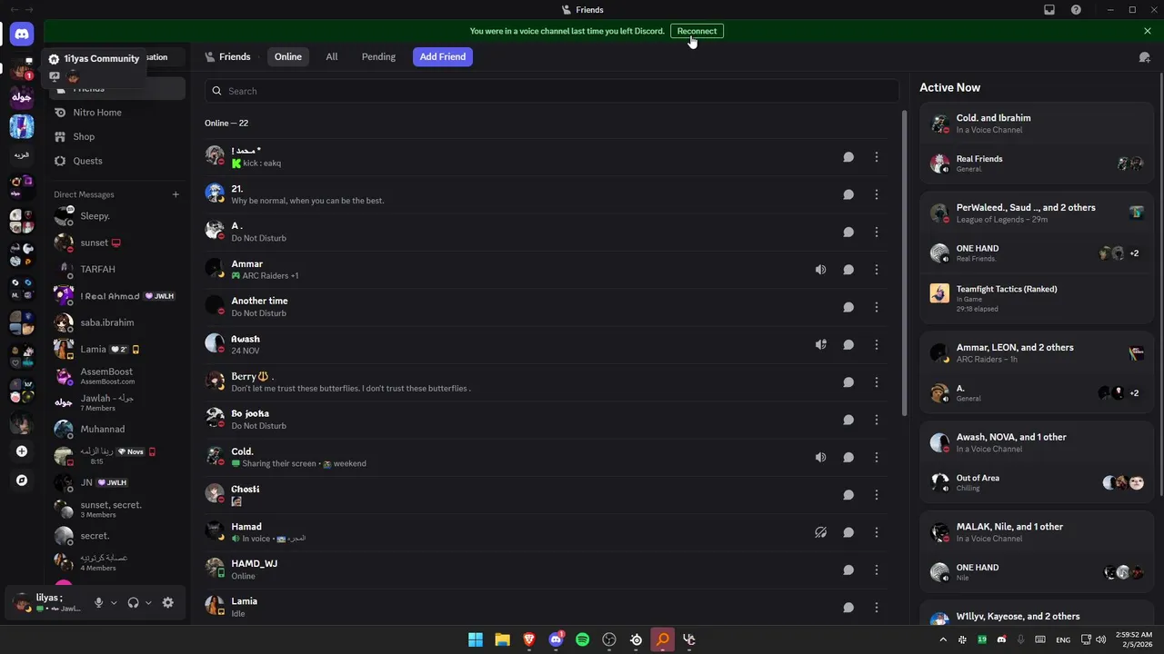
Task: Open ENG language switcher in taskbar
Action: click(x=1062, y=639)
